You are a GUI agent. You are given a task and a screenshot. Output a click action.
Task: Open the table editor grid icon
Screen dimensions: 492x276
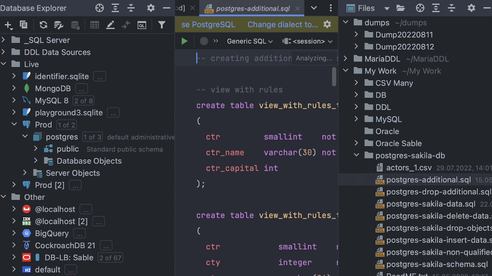(95, 25)
